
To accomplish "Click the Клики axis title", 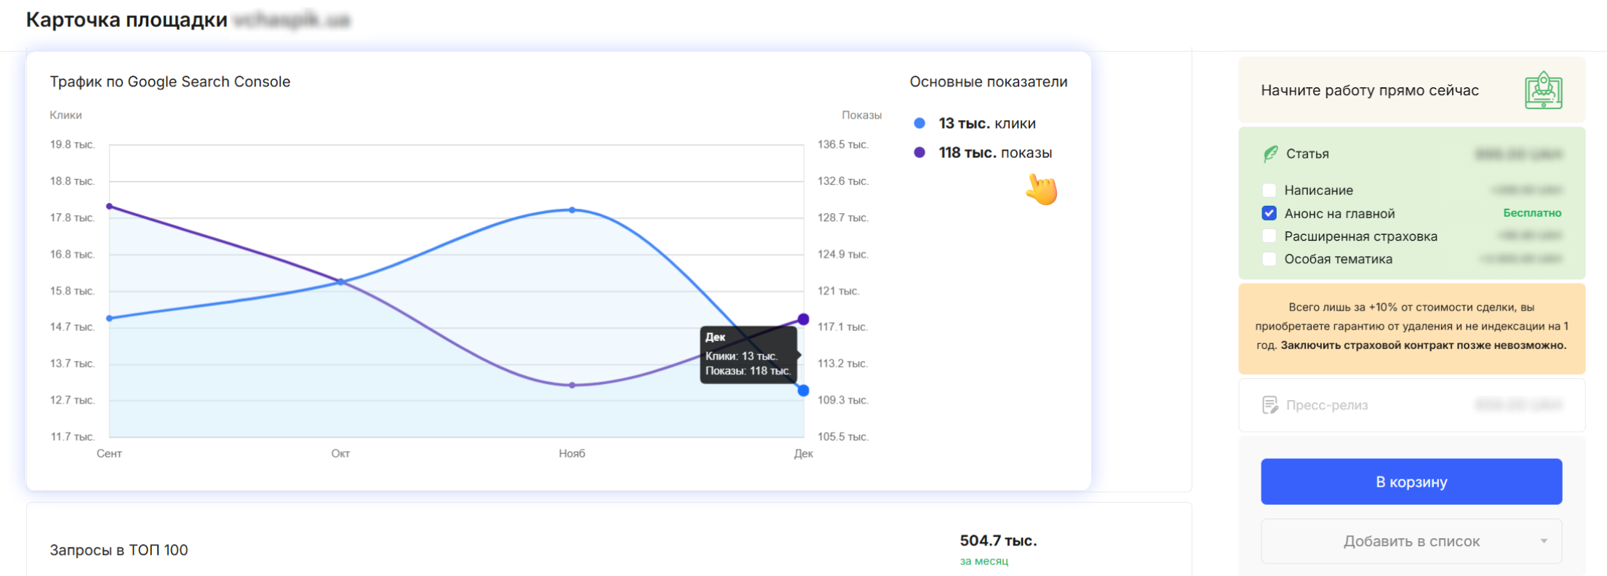I will coord(65,115).
